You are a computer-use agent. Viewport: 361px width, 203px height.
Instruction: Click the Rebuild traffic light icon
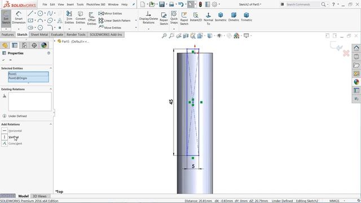tap(200, 4)
